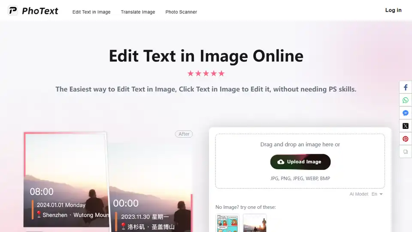The image size is (412, 232).
Task: Open the AI Model En dropdown
Action: tap(377, 194)
